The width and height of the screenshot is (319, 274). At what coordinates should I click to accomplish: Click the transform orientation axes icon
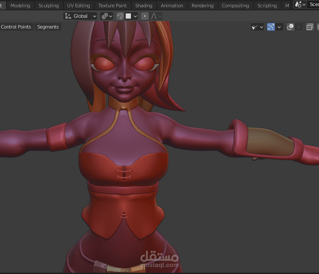coord(68,16)
